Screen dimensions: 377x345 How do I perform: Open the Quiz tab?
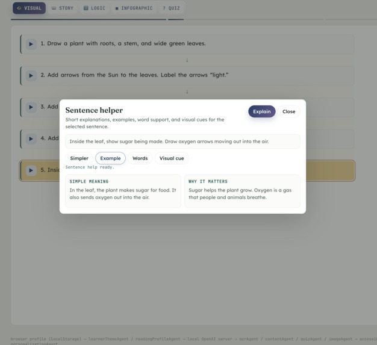(x=171, y=8)
